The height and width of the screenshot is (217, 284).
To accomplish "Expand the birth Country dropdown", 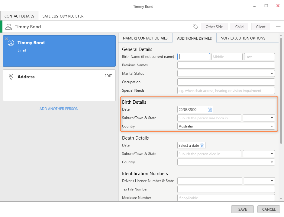I will point(272,126).
